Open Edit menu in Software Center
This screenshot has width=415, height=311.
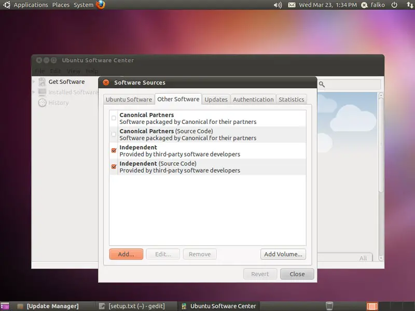coord(56,71)
